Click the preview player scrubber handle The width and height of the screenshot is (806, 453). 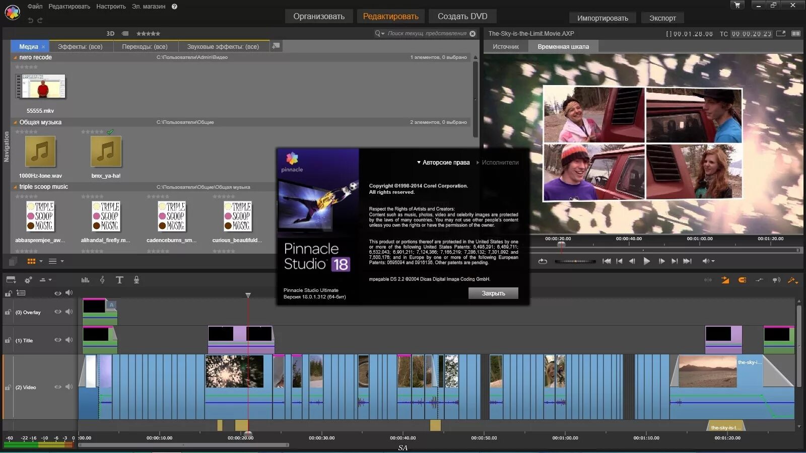[x=561, y=245]
